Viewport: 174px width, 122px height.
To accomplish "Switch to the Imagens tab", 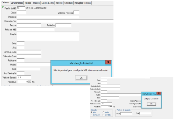I will tap(36, 3).
